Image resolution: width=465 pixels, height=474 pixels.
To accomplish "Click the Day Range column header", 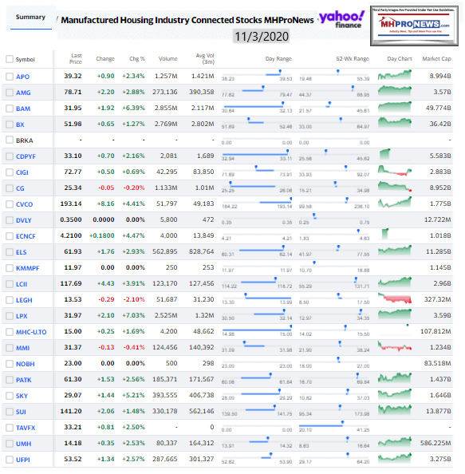I will click(x=278, y=58).
